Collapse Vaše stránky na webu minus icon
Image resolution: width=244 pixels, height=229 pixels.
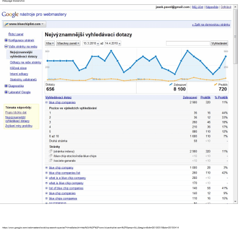[x=6, y=46]
